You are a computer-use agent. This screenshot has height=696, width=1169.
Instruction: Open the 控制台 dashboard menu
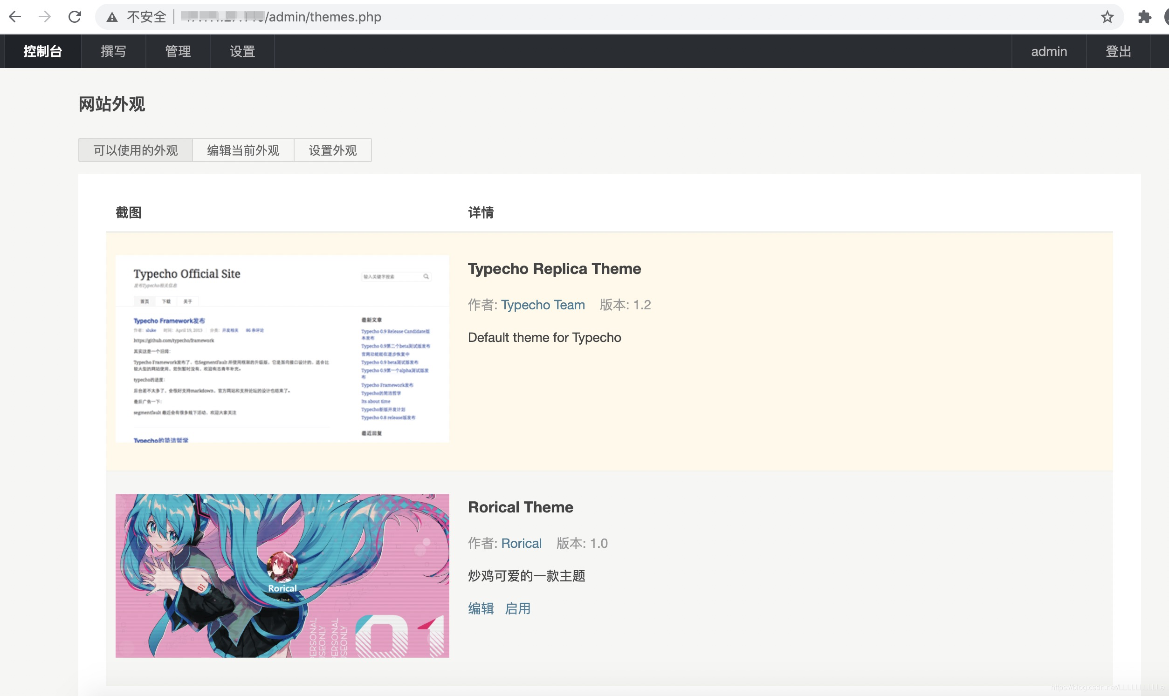click(x=43, y=51)
